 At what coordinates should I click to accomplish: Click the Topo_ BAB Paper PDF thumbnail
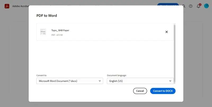pyautogui.click(x=43, y=32)
